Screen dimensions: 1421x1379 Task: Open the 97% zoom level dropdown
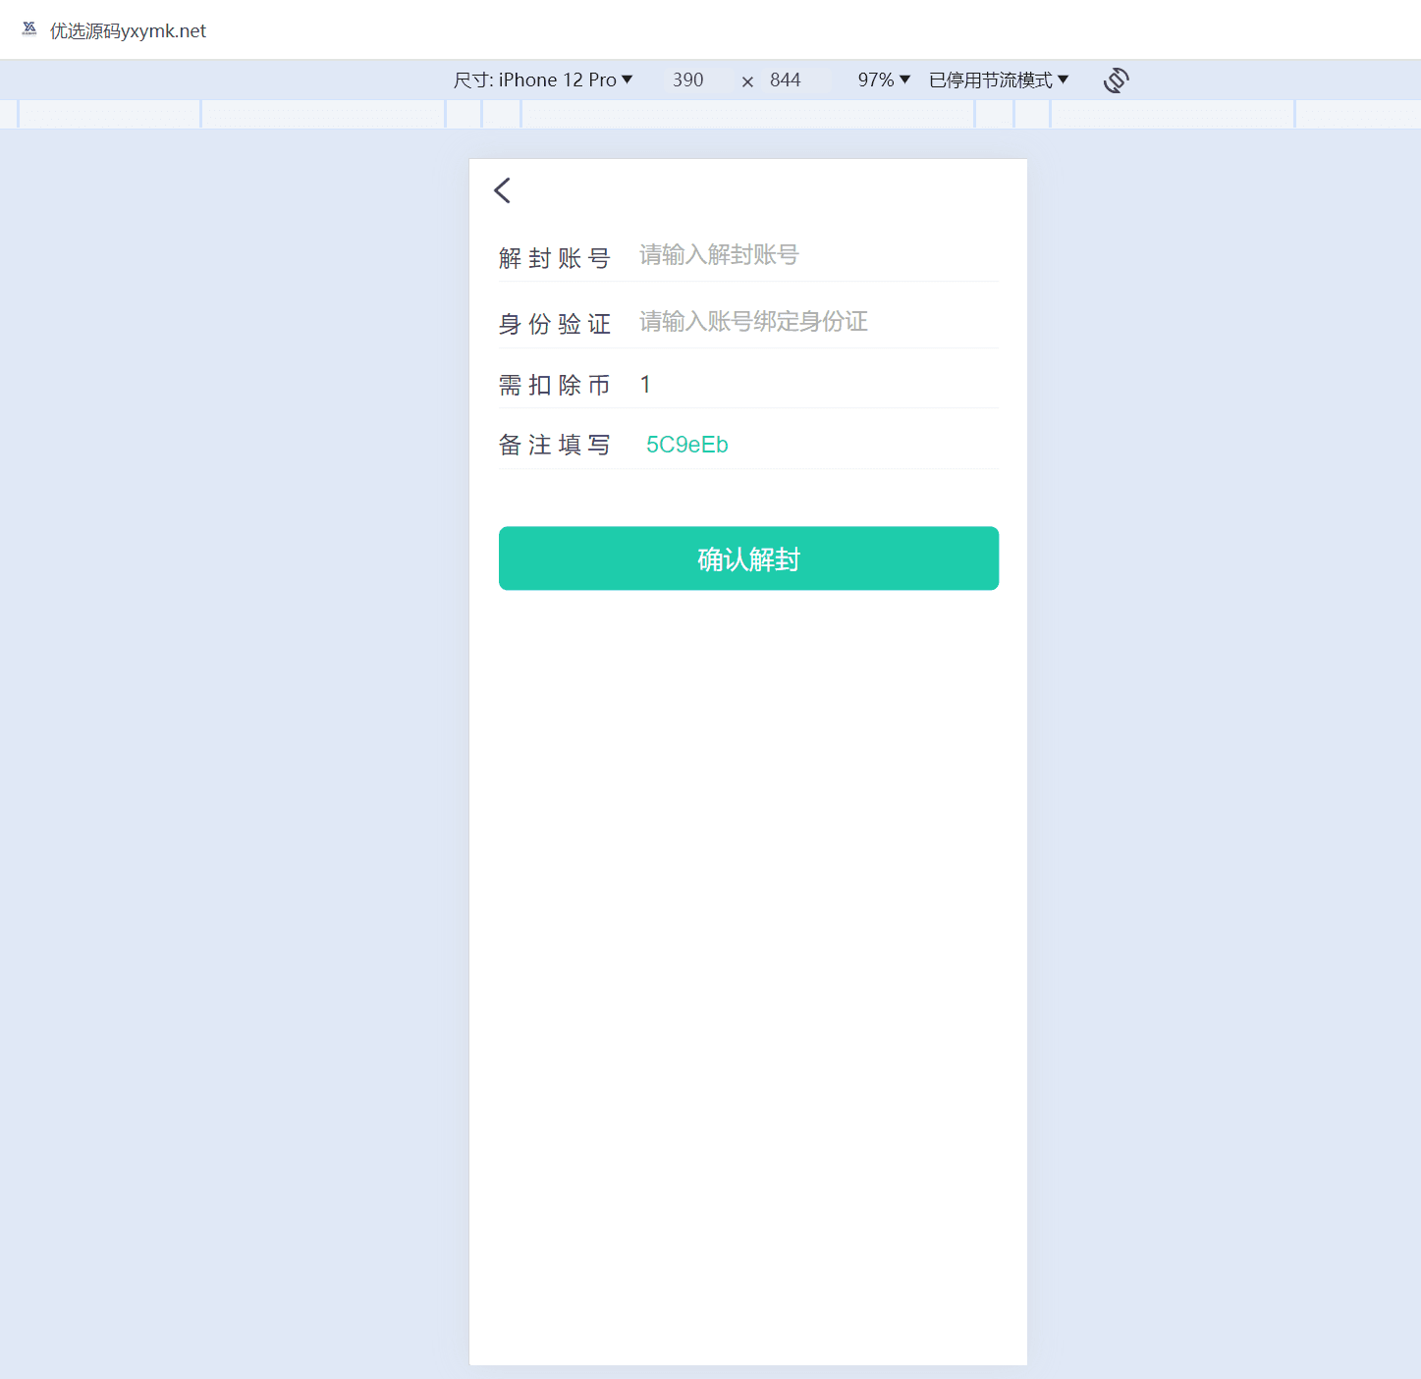(x=884, y=80)
